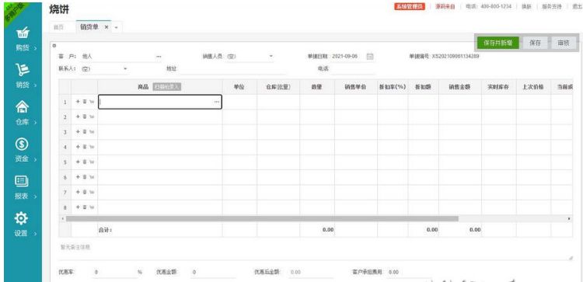The height and width of the screenshot is (282, 583).
Task: Open the 报表 reports sidebar menu
Action: (x=23, y=187)
